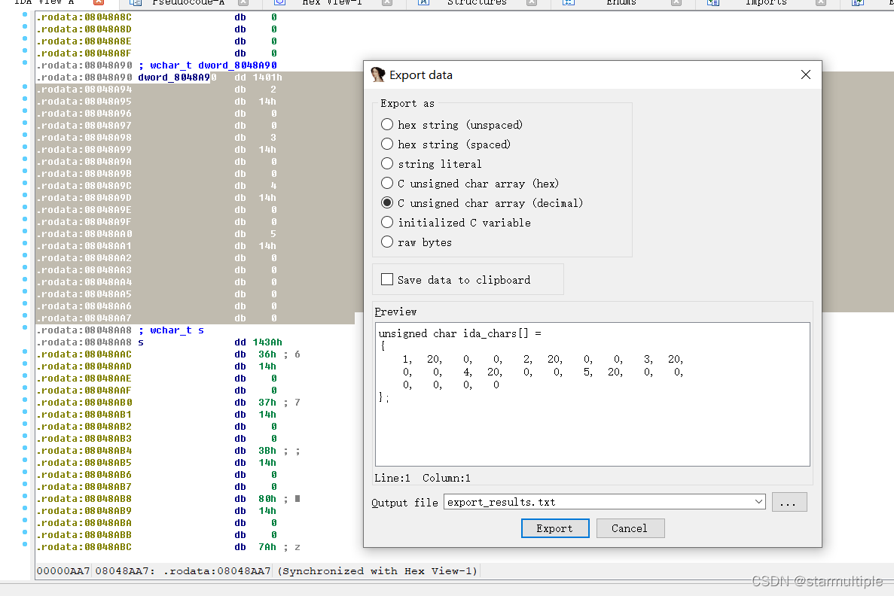Click the '3Bh' byte value

coord(267,451)
